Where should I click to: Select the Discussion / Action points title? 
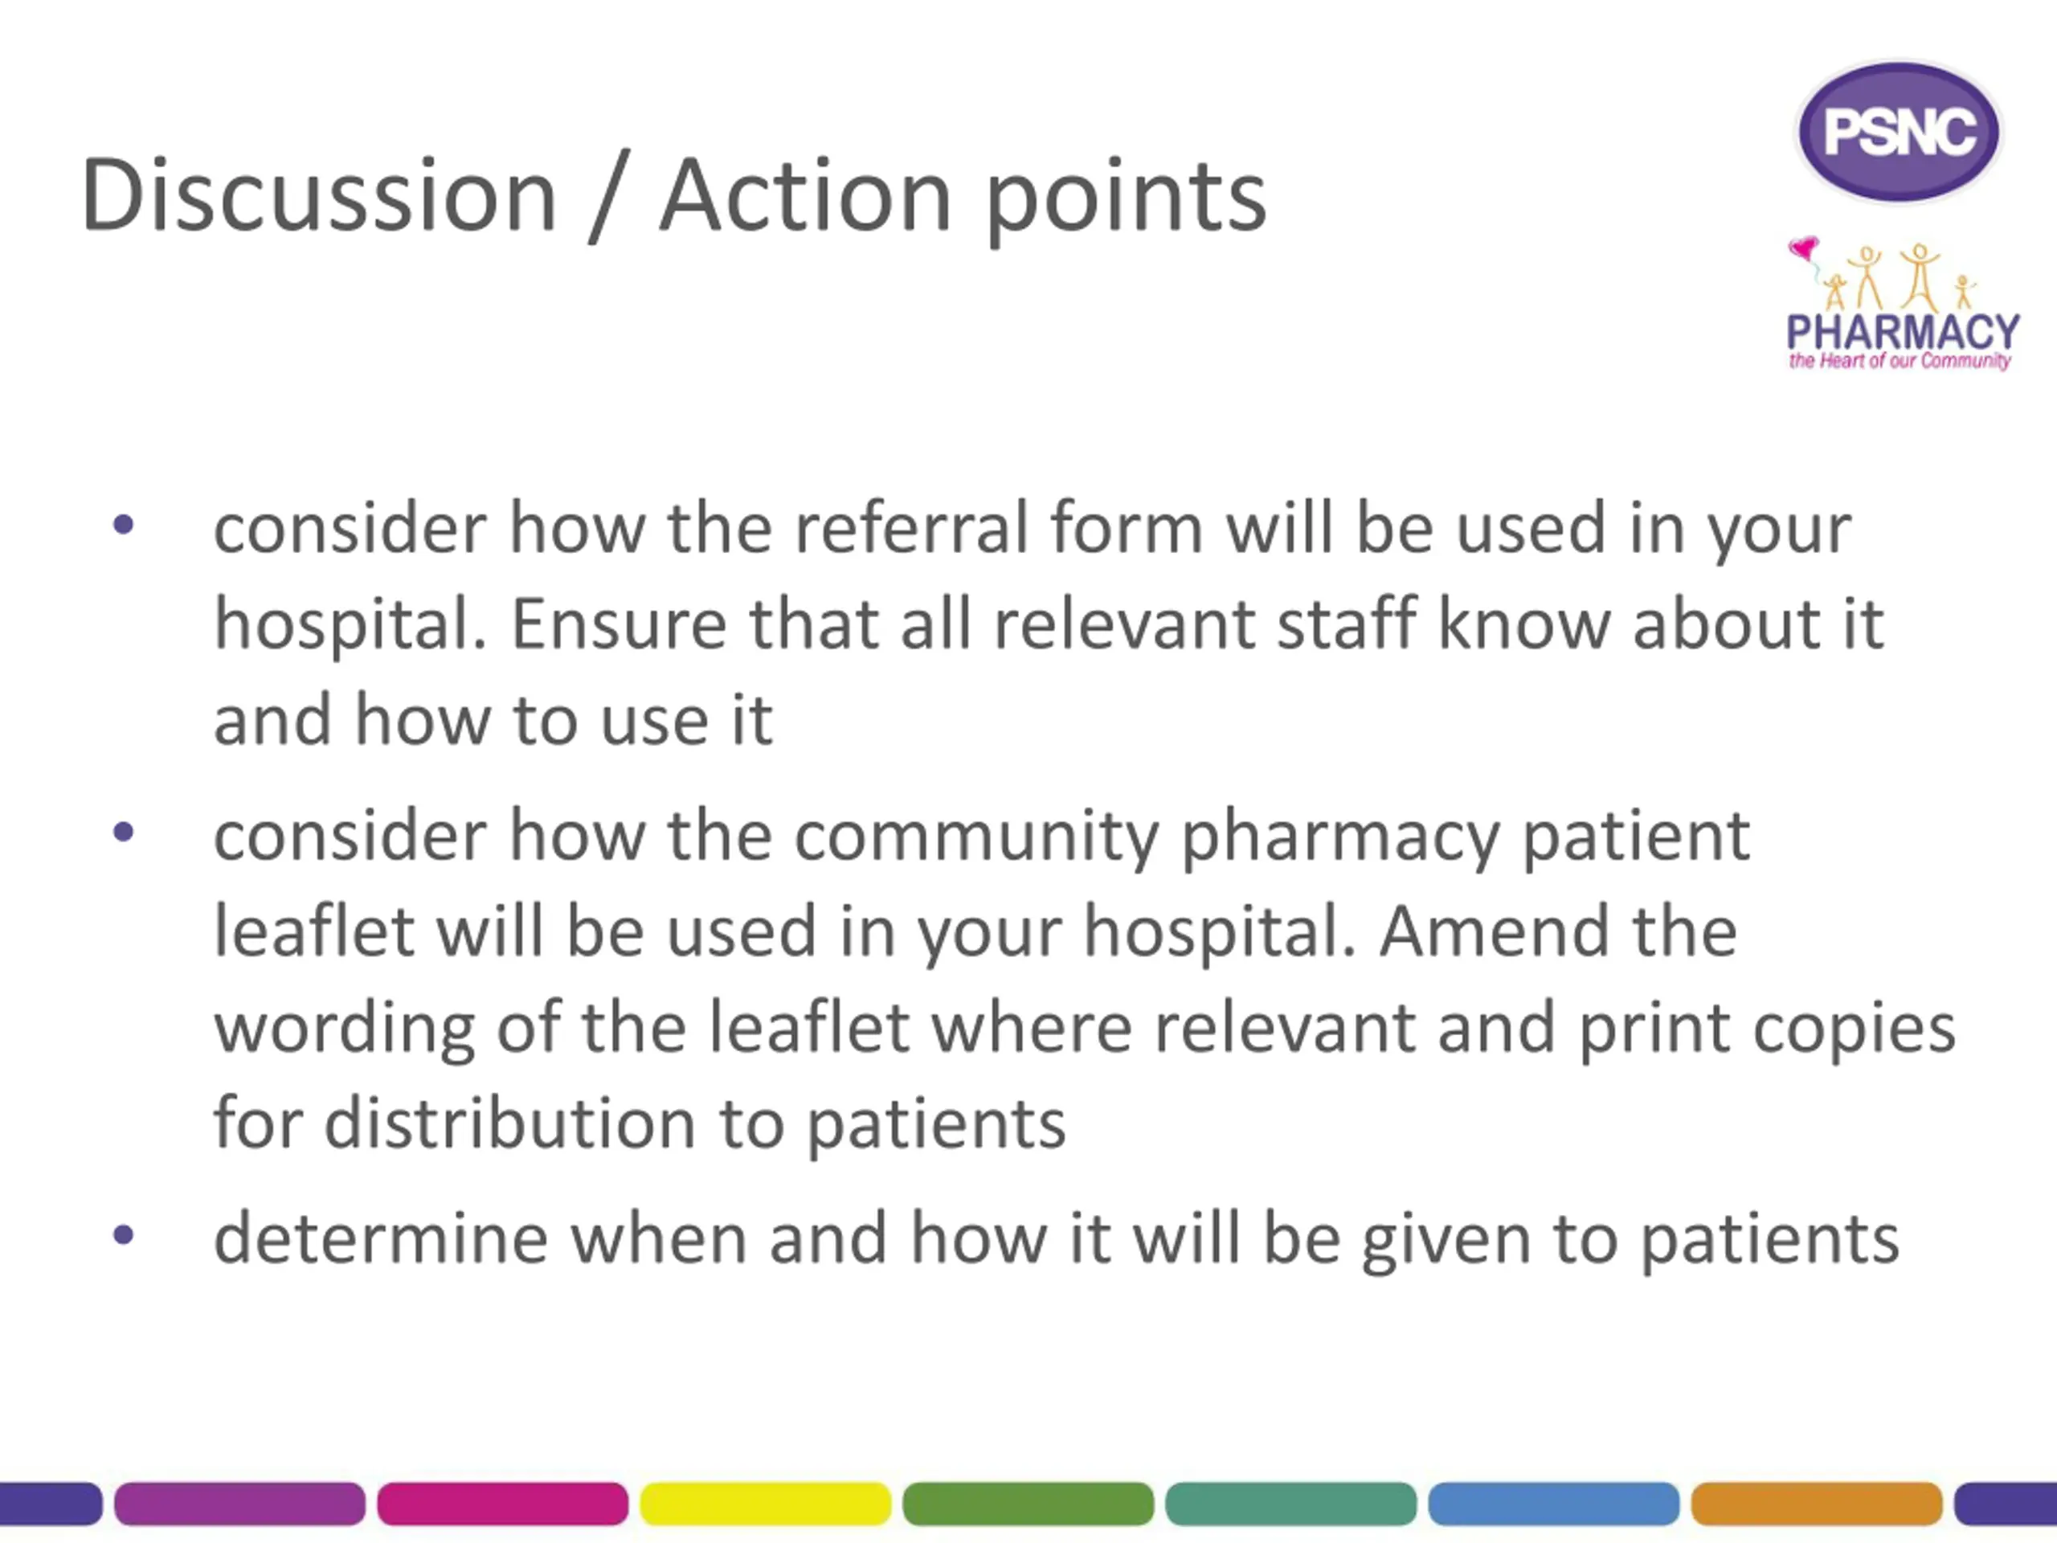tap(674, 196)
